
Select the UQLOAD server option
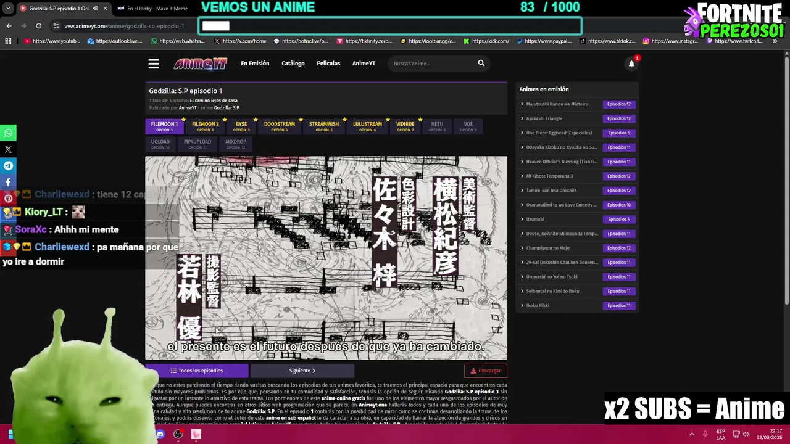click(160, 144)
